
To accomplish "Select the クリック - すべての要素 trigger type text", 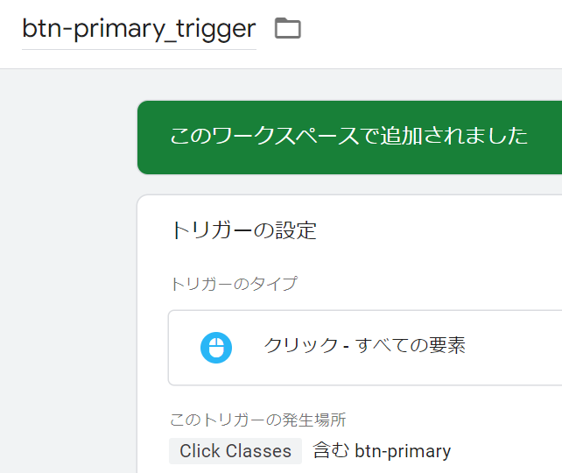I will (364, 345).
